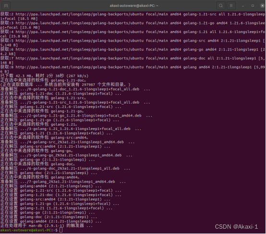Screen dimensions: 266x234
Task: Click the cursor block after the prompt
Action: coord(61,230)
